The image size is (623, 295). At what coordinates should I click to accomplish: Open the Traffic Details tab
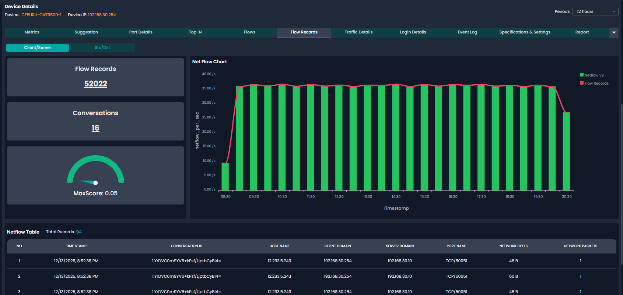click(x=358, y=32)
